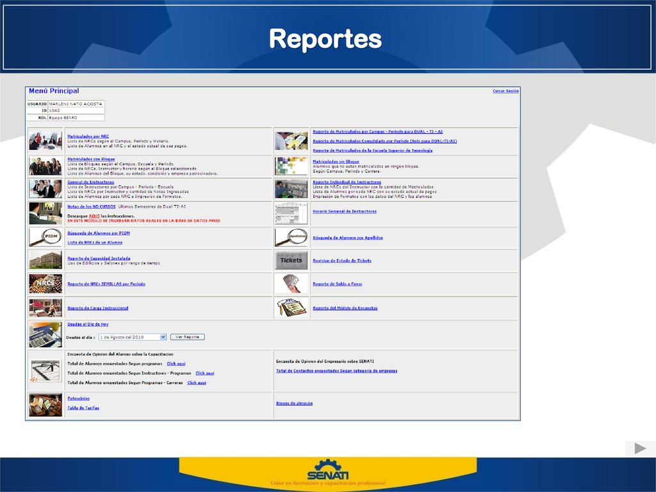Open Horario Semanal de Instructores link
Image resolution: width=656 pixels, height=492 pixels.
click(345, 211)
